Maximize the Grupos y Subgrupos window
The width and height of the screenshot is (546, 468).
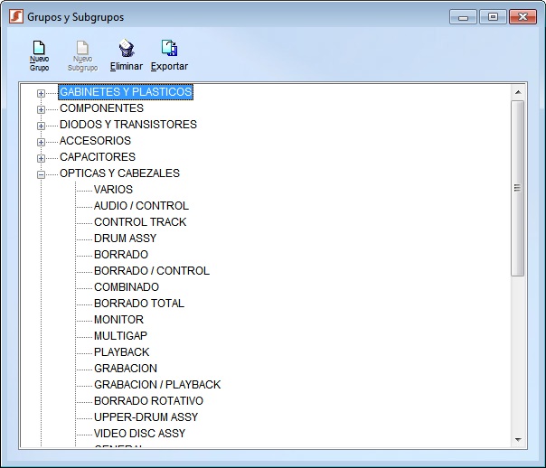coord(493,16)
